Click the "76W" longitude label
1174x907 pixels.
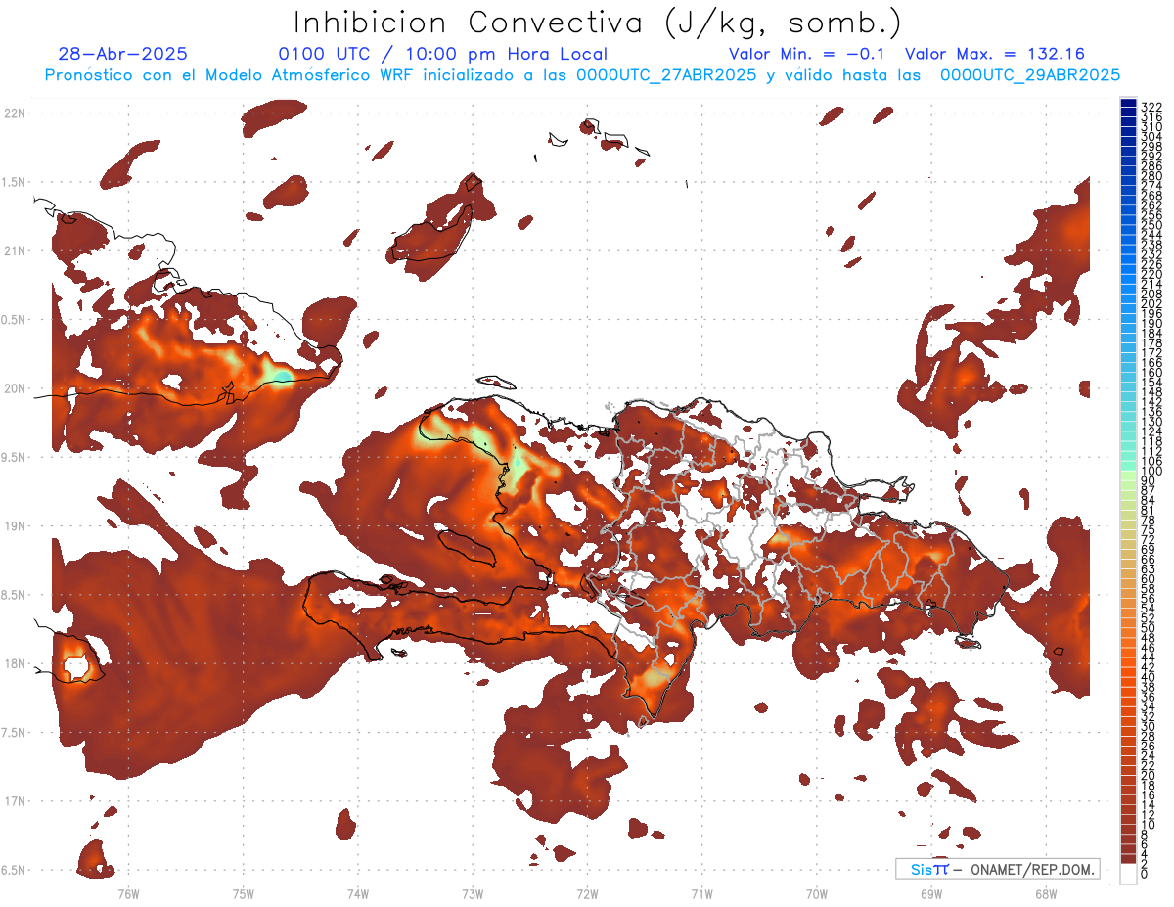[x=128, y=893]
